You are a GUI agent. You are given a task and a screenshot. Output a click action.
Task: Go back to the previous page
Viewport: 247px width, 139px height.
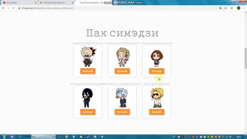coord(3,8)
